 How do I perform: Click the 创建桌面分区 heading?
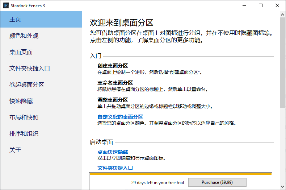(x=113, y=66)
